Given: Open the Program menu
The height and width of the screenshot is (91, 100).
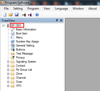Looking at the screenshot, I should pos(33,9).
